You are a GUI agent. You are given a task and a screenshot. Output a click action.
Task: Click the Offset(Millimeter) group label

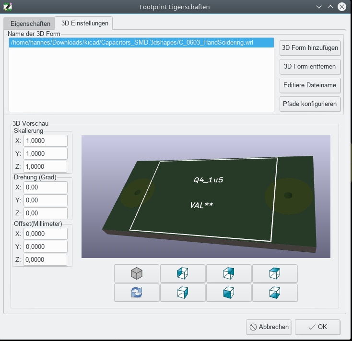point(38,223)
